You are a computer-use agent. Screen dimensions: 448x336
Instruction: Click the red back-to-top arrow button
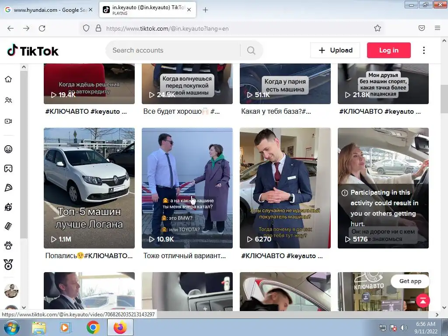click(423, 301)
